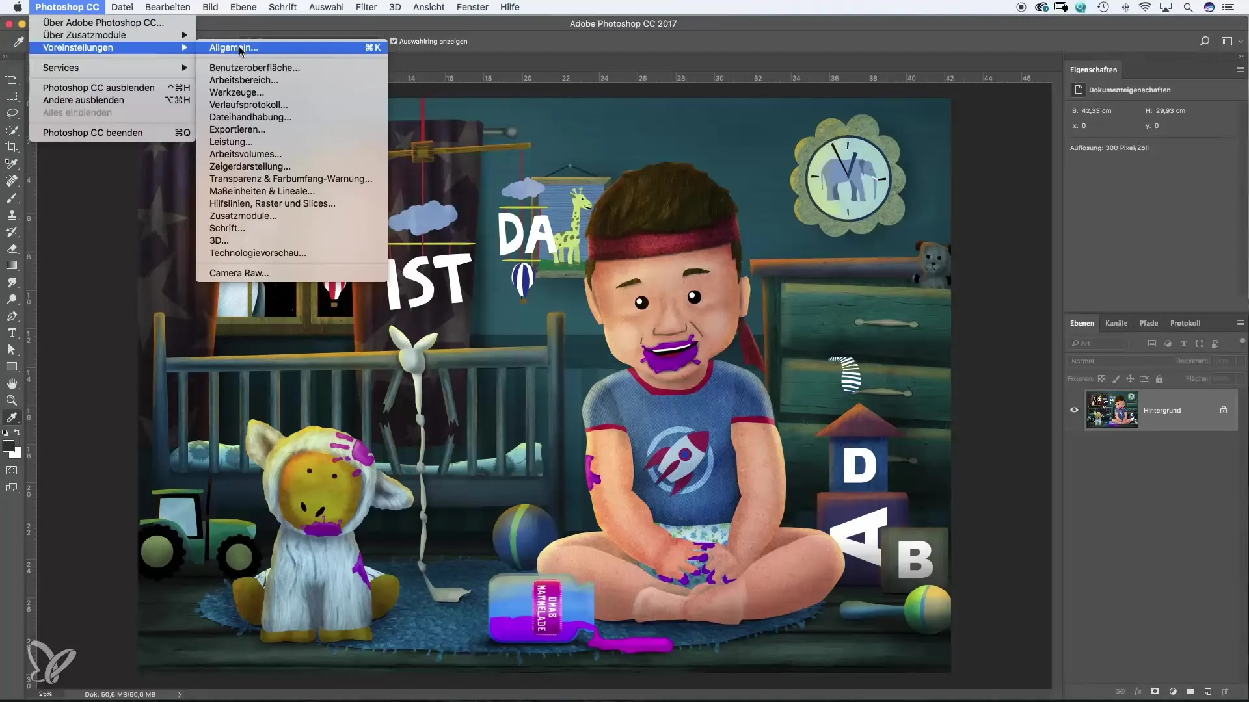Toggle the adjustment layer filter icon
The width and height of the screenshot is (1249, 702).
tap(1168, 343)
